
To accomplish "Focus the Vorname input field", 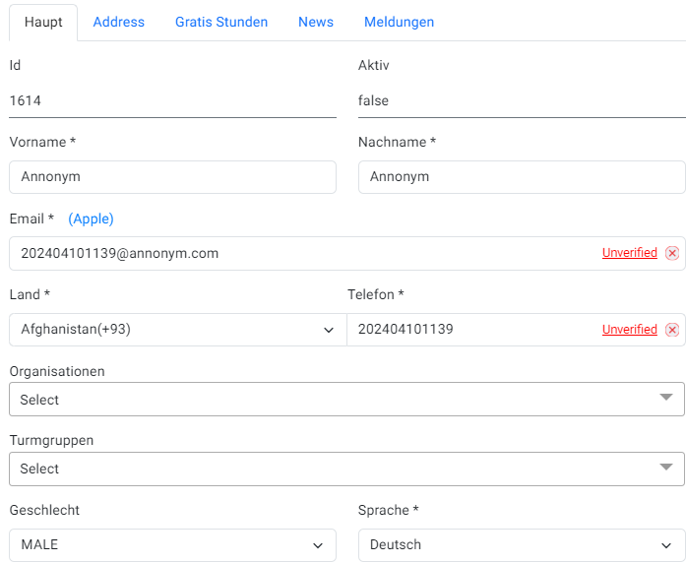I will point(172,177).
